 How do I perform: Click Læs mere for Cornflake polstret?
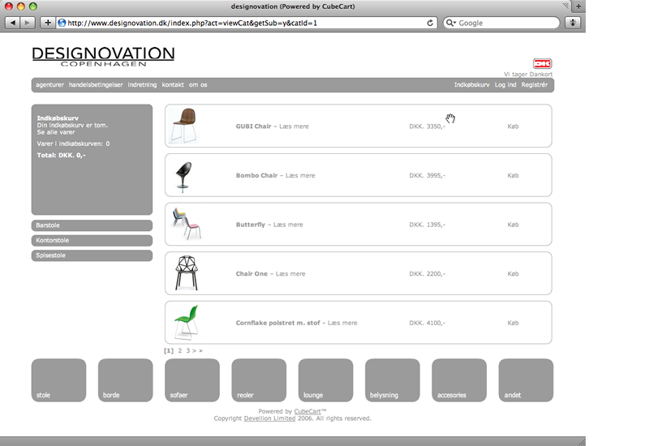point(342,323)
